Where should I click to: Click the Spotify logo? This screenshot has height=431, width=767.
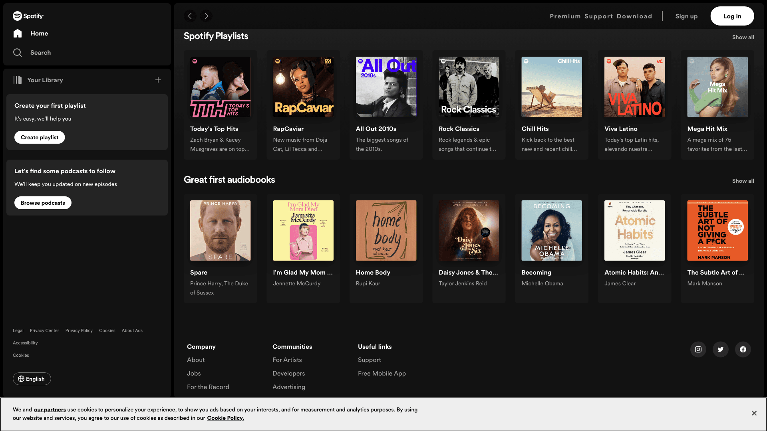click(x=28, y=16)
